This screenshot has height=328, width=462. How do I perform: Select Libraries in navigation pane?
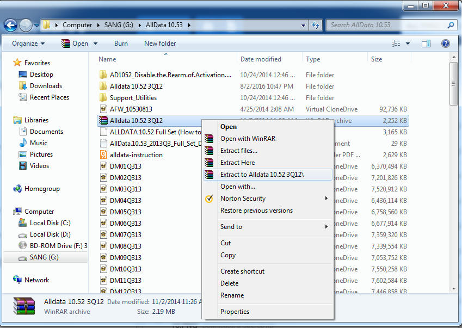30,120
